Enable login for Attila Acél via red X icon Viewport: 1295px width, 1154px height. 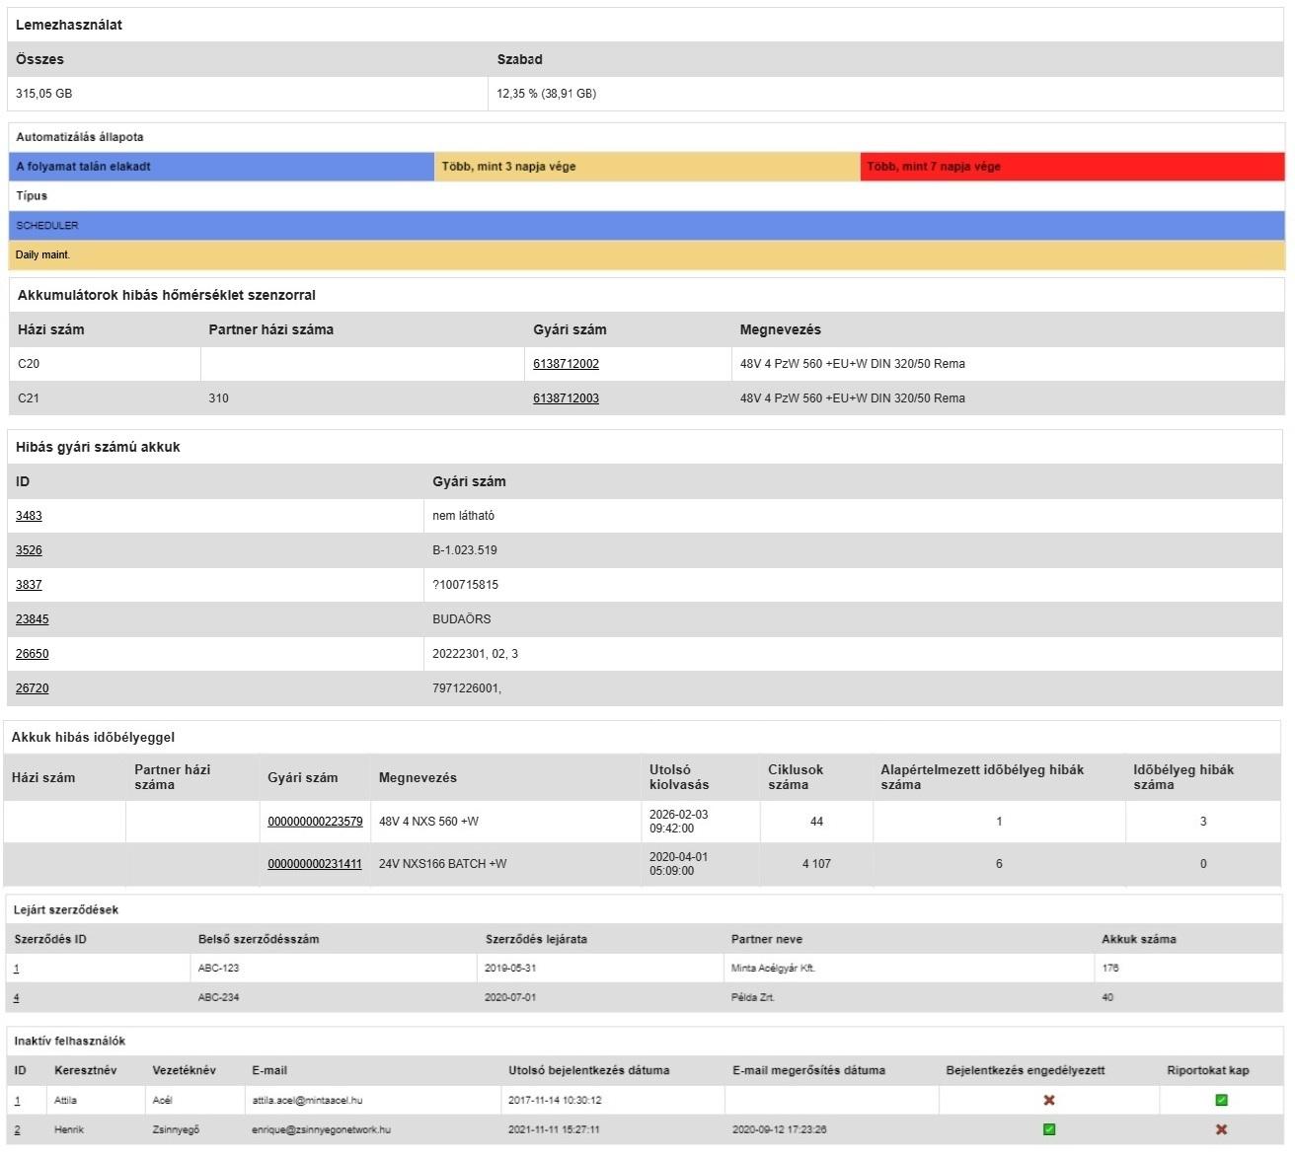[x=1048, y=1099]
